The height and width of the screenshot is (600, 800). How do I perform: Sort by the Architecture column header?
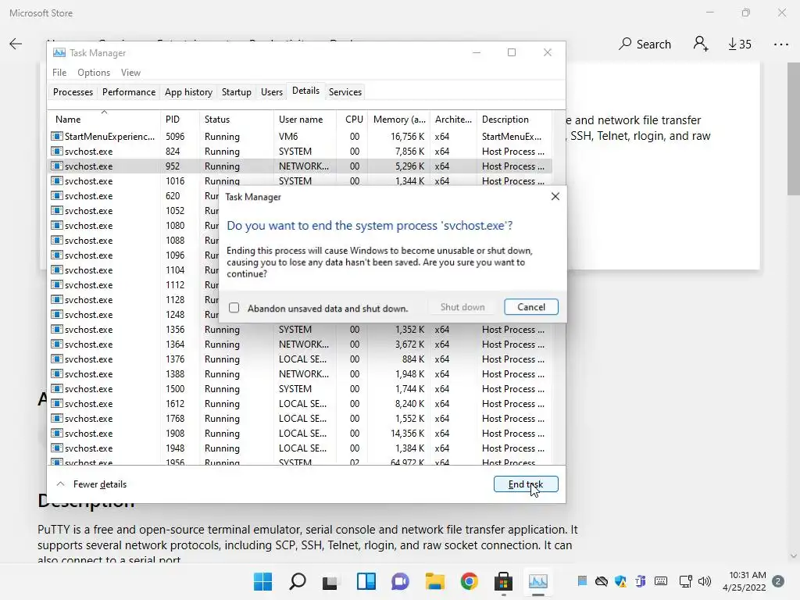click(x=453, y=120)
